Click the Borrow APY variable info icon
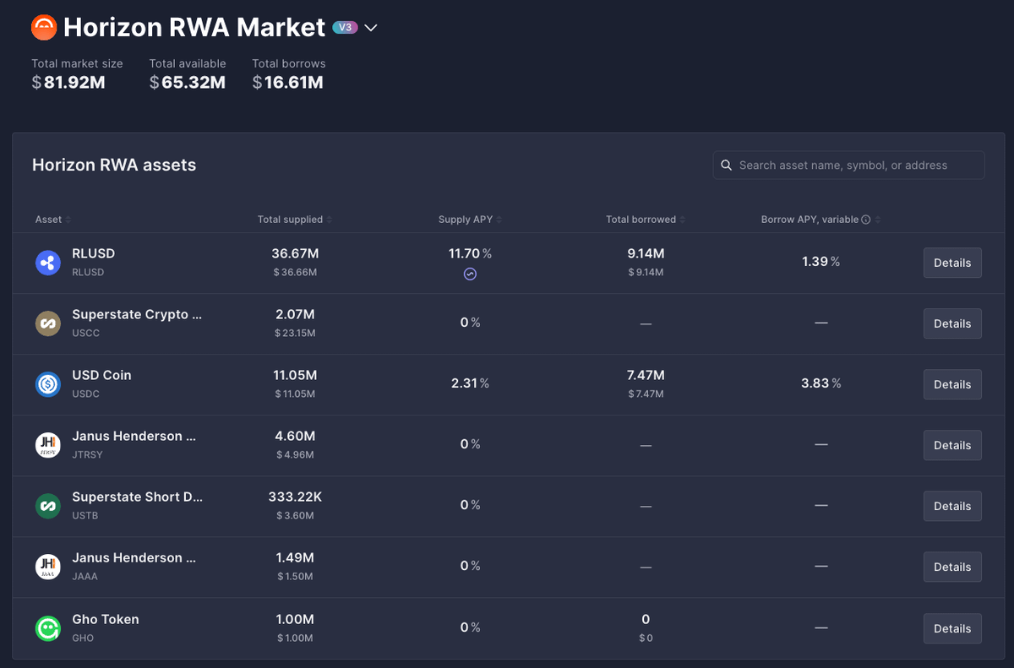Screen dimensions: 1014x668 866,220
